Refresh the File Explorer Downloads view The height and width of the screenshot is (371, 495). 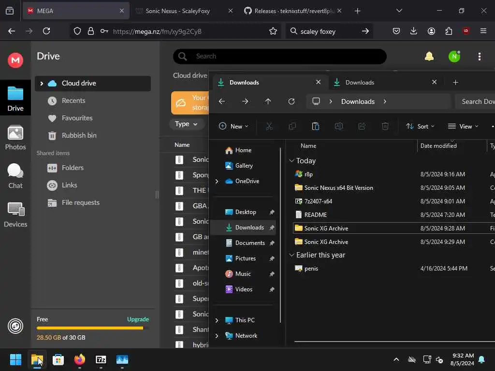(x=291, y=101)
